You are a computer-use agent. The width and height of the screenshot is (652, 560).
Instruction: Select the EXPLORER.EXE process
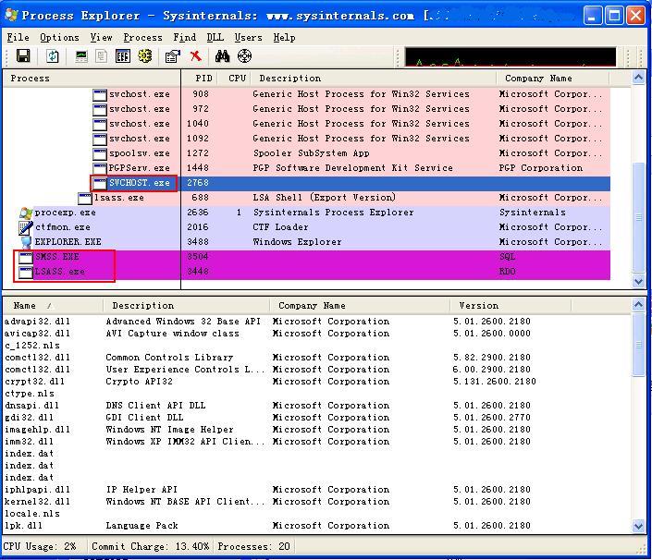click(68, 242)
